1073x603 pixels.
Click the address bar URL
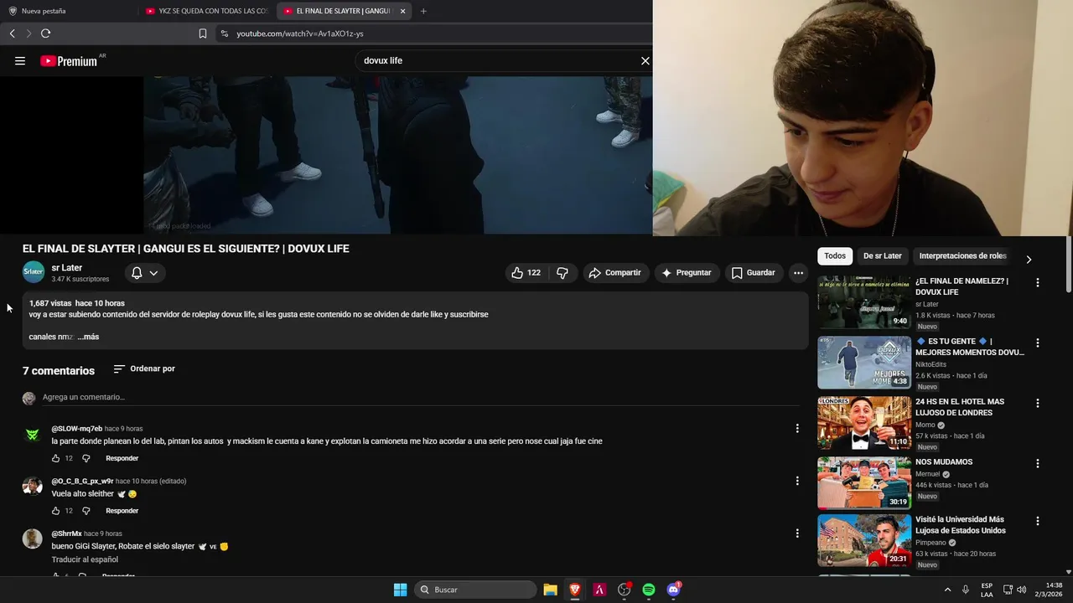coord(300,33)
